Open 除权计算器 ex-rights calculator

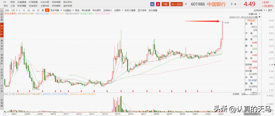click(x=130, y=10)
